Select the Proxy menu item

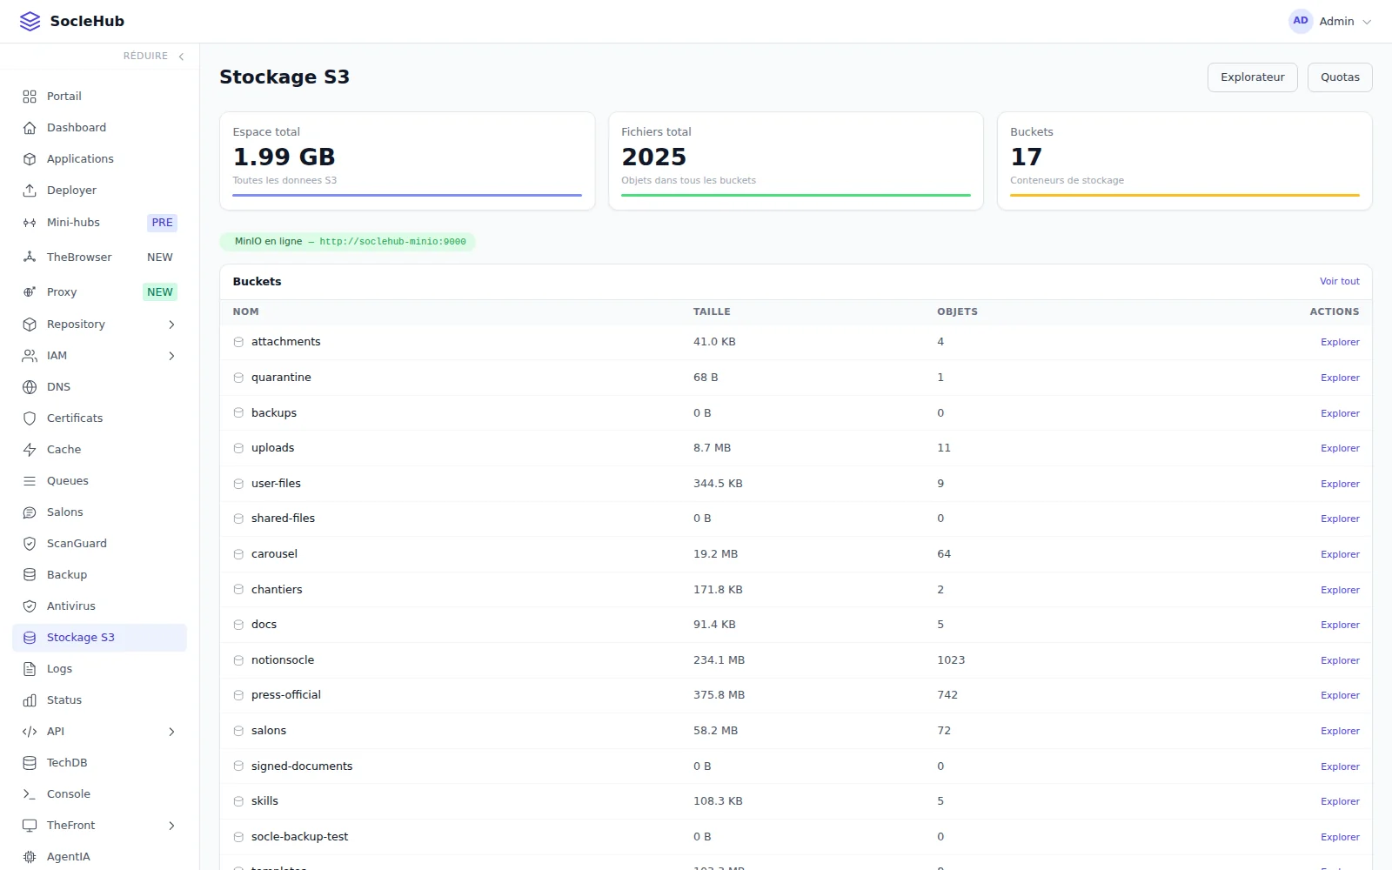[100, 292]
